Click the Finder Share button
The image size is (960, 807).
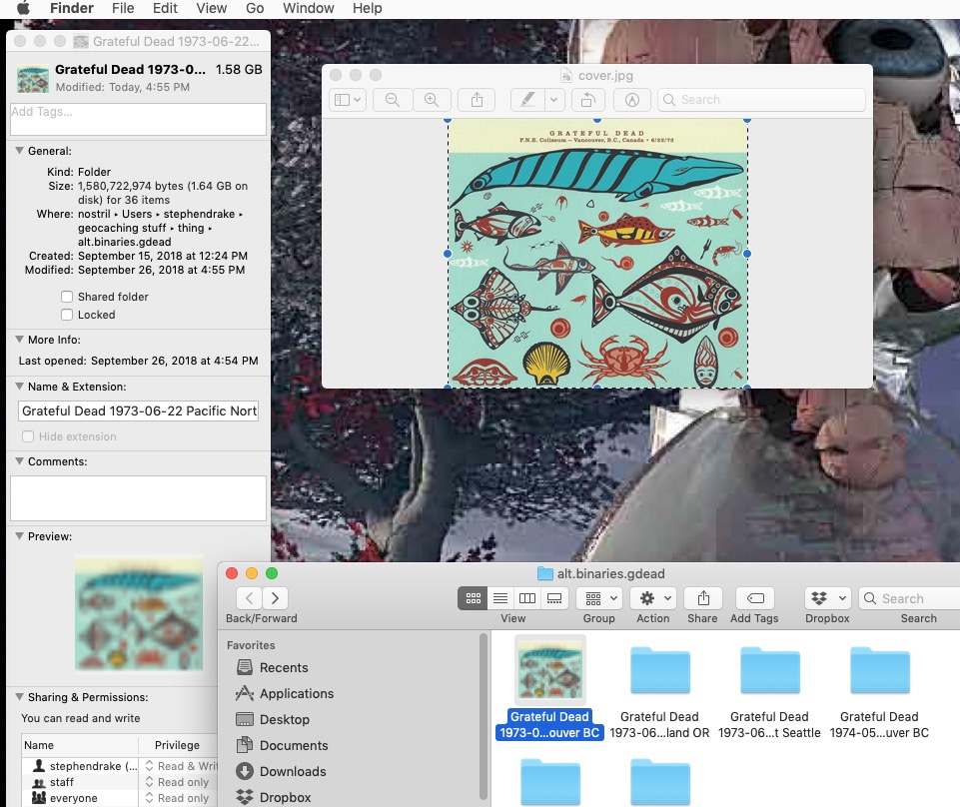tap(703, 598)
